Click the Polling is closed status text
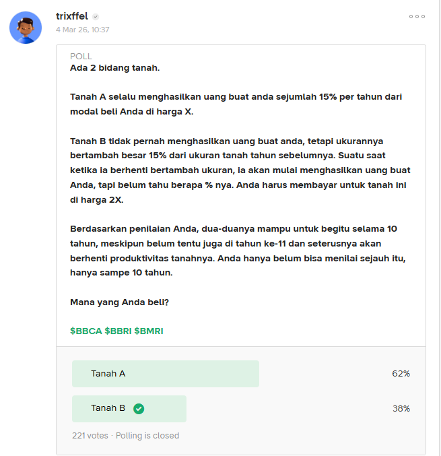Image resolution: width=441 pixels, height=456 pixels. tap(147, 436)
